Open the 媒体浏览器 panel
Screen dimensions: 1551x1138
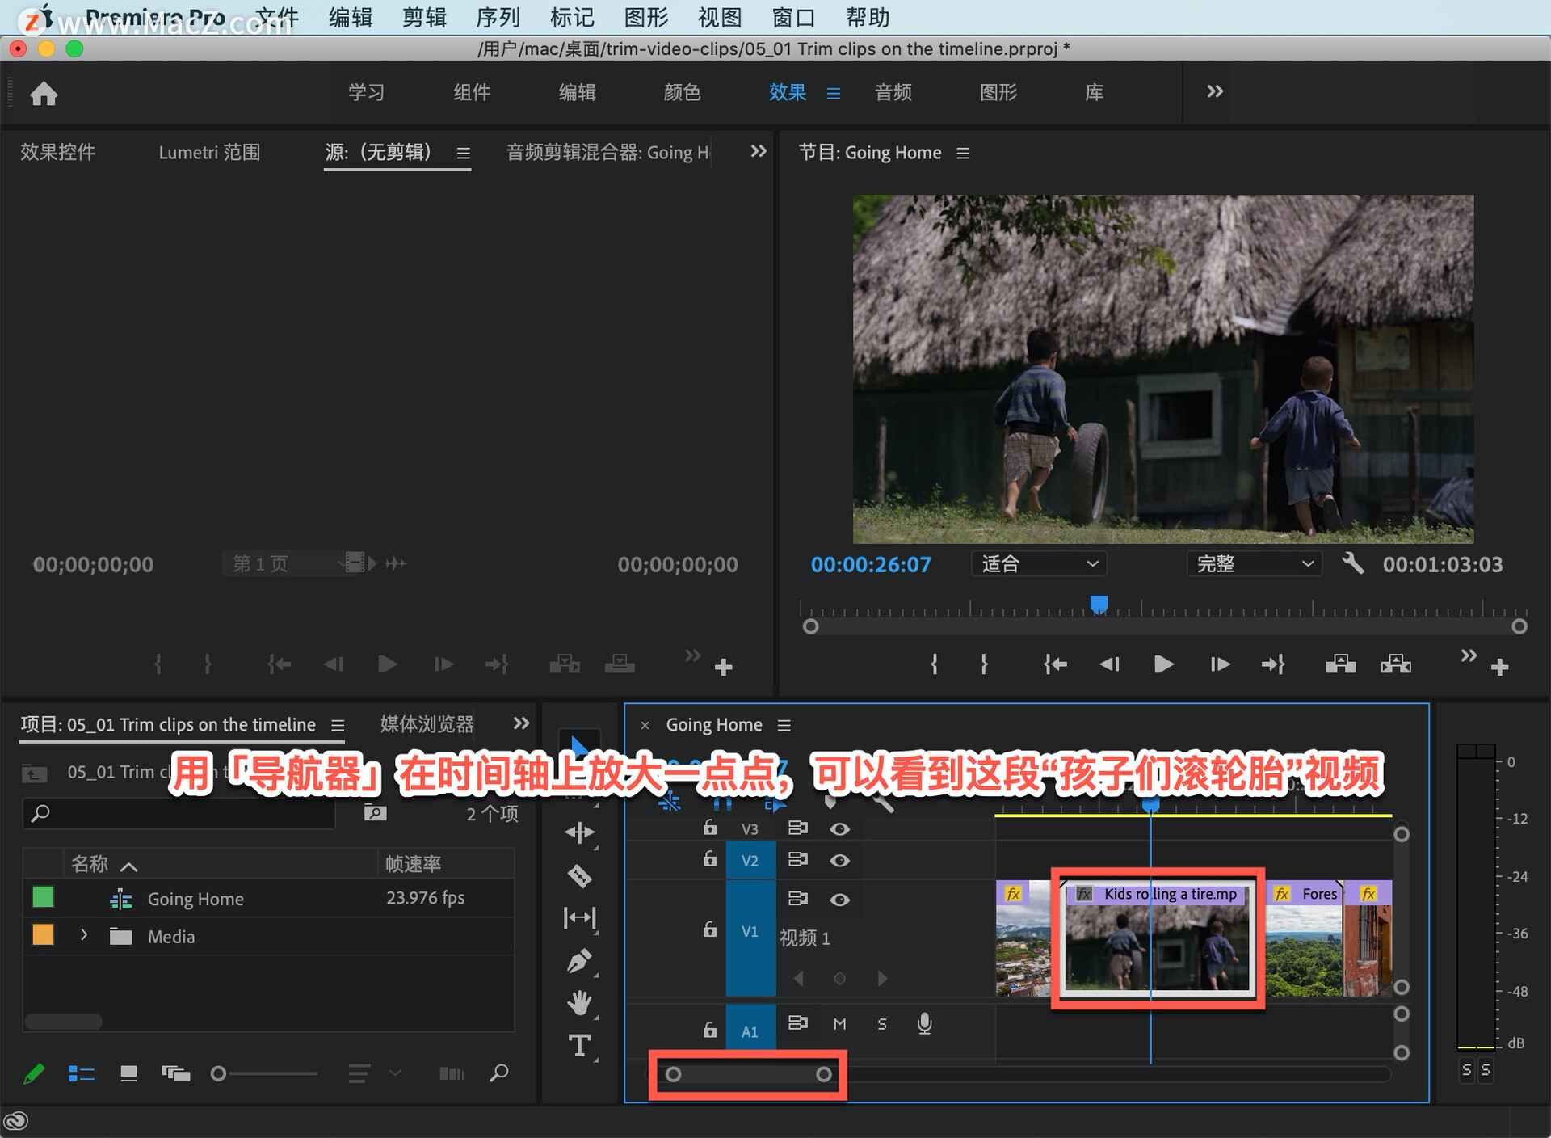[427, 724]
